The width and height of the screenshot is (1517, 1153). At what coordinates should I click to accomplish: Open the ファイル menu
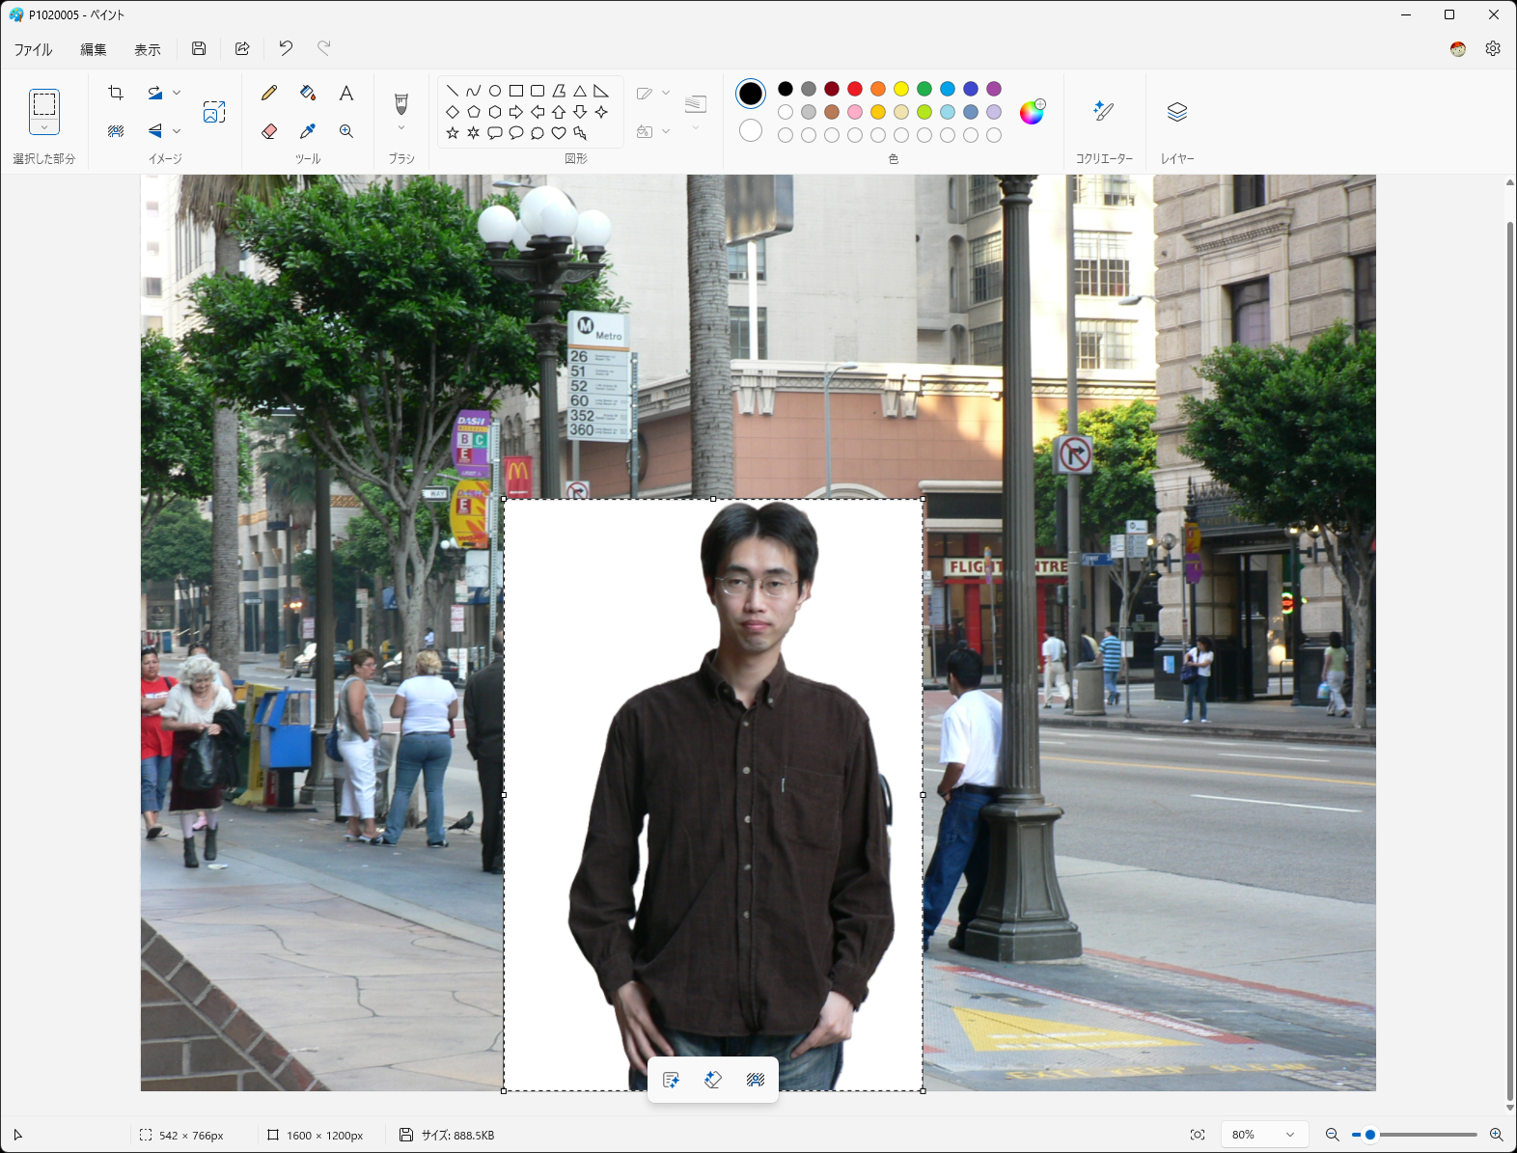[33, 49]
